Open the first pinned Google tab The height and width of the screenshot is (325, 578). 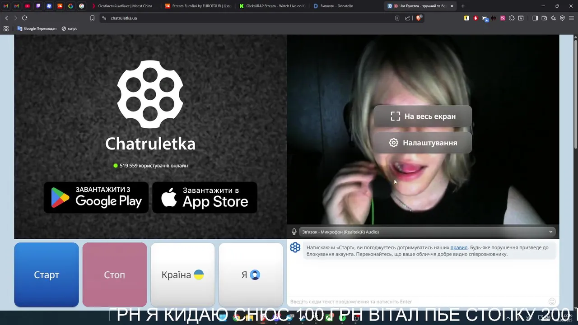[x=71, y=6]
